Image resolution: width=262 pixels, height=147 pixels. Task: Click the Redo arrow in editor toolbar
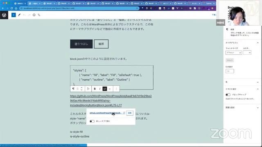point(29,15)
